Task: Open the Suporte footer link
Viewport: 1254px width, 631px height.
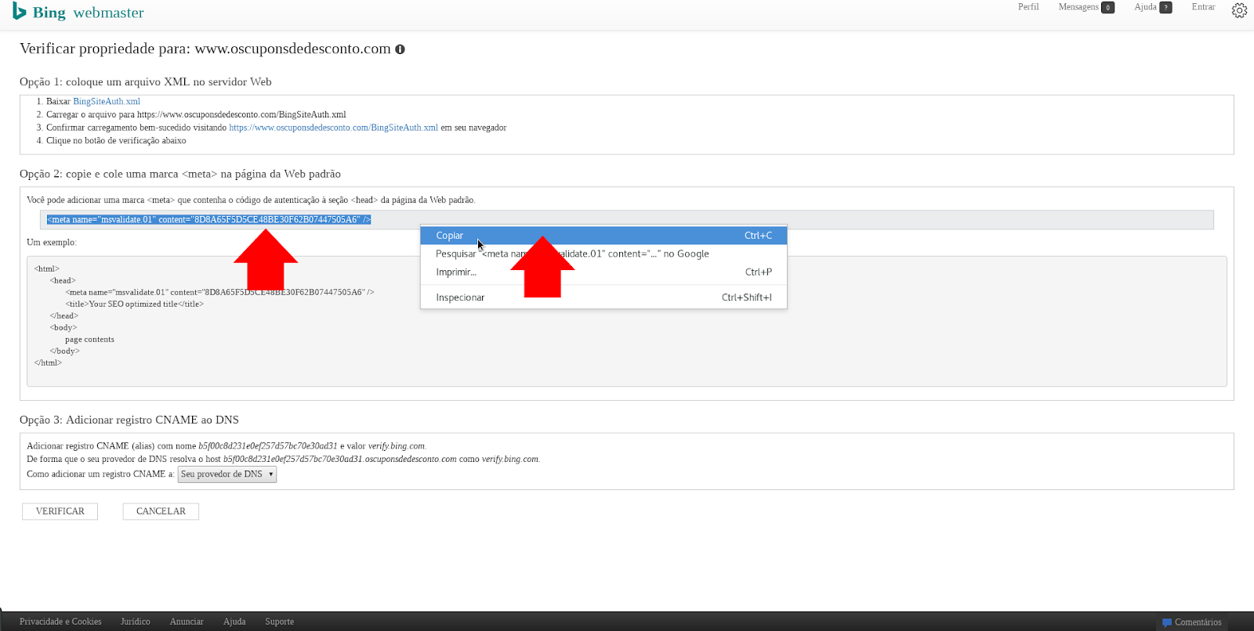Action: pyautogui.click(x=279, y=622)
